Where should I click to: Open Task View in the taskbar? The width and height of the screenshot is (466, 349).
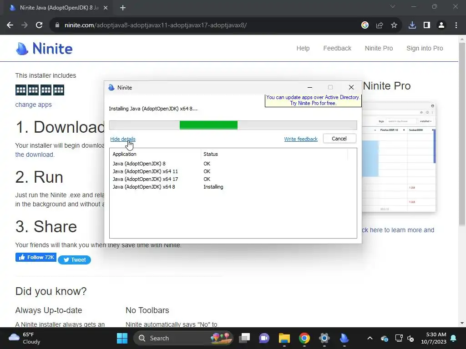point(244,338)
